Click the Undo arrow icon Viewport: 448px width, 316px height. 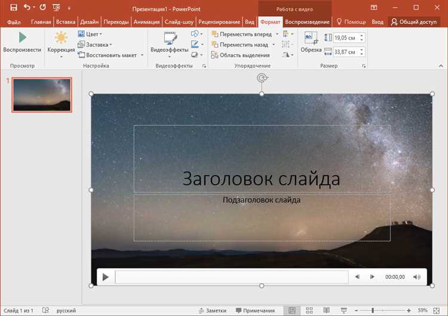27,7
